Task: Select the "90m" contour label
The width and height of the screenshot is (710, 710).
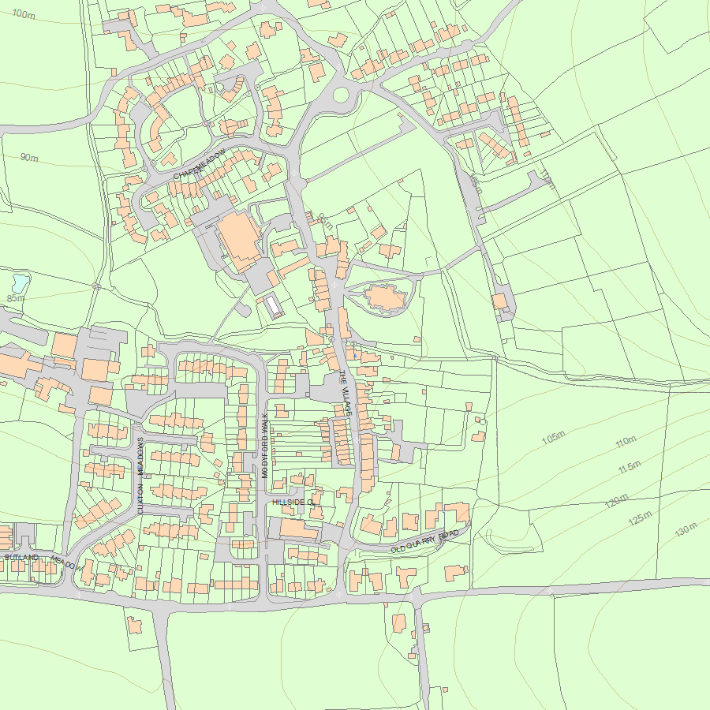Action: point(29,157)
